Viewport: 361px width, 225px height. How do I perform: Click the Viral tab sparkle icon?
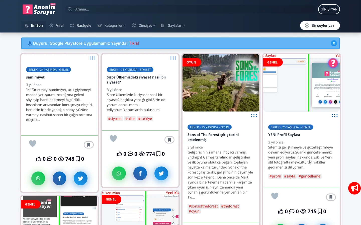coord(51,25)
